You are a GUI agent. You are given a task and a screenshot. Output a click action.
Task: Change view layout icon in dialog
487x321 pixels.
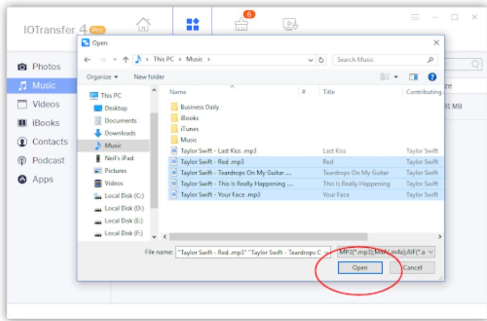point(385,77)
